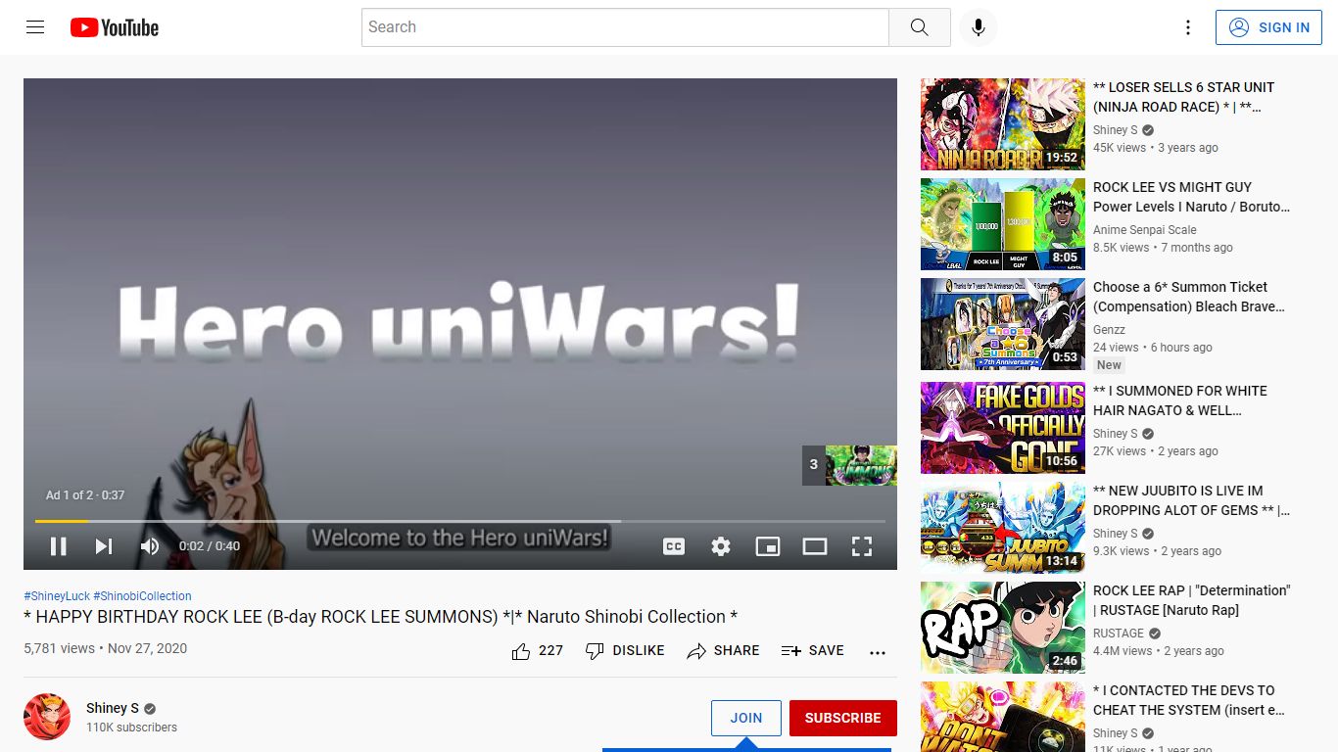Click the SIGN IN button
Viewport: 1338px width, 752px height.
click(x=1268, y=27)
